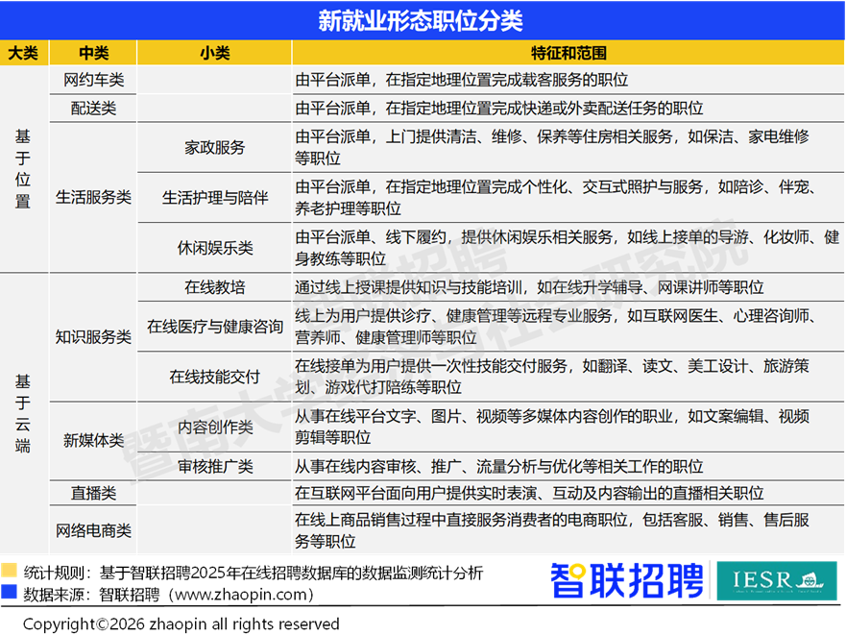Select the 特征和范围 column header
The width and height of the screenshot is (846, 635).
tap(568, 53)
